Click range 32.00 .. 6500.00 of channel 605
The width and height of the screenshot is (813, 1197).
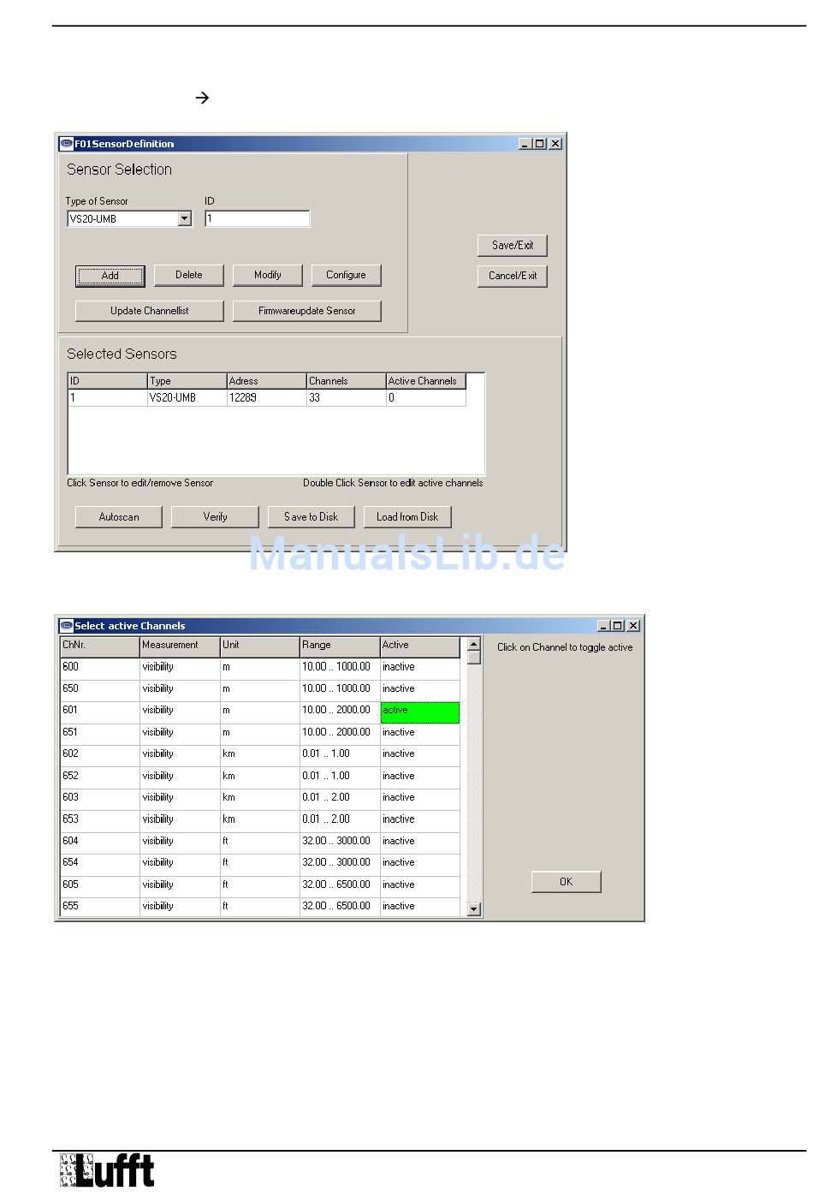click(340, 885)
